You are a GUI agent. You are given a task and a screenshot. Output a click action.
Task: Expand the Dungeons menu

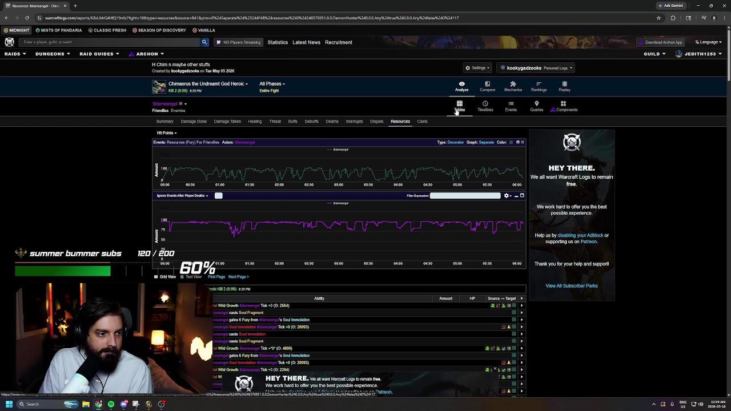pos(53,54)
